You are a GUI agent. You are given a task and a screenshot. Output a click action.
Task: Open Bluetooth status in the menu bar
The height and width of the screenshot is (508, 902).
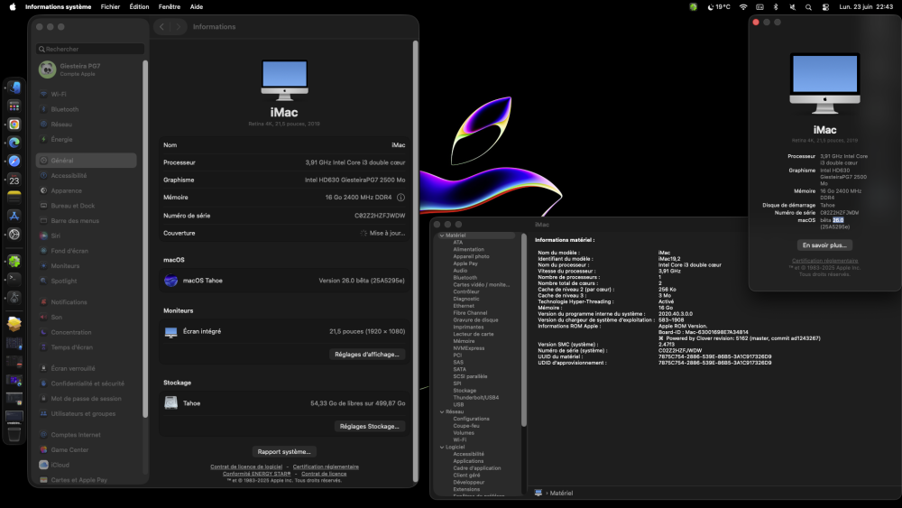pyautogui.click(x=776, y=7)
